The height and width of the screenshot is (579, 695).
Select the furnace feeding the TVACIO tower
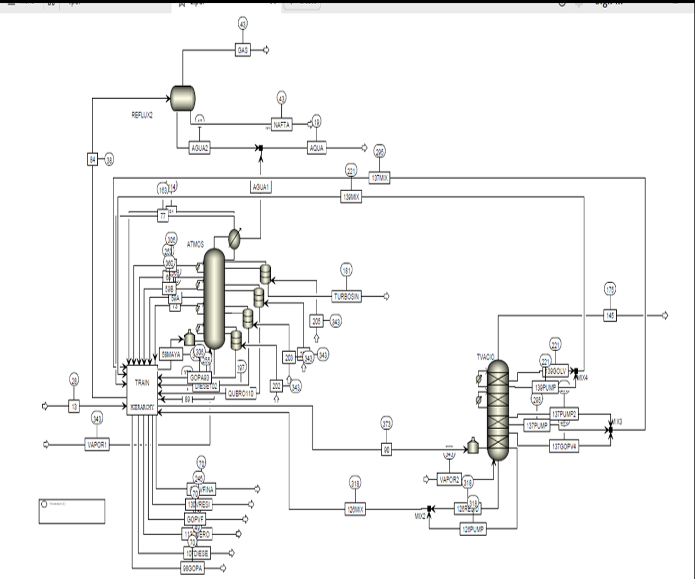473,446
